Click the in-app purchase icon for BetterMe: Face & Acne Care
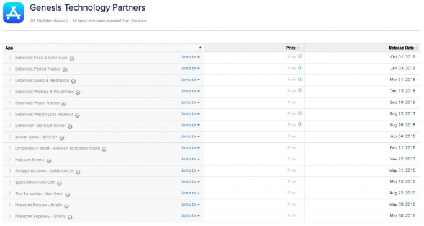The image size is (424, 226). click(x=300, y=56)
